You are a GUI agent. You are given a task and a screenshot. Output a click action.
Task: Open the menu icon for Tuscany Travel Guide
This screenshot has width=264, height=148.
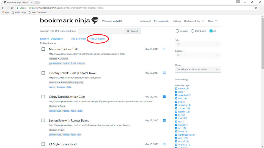(164, 73)
